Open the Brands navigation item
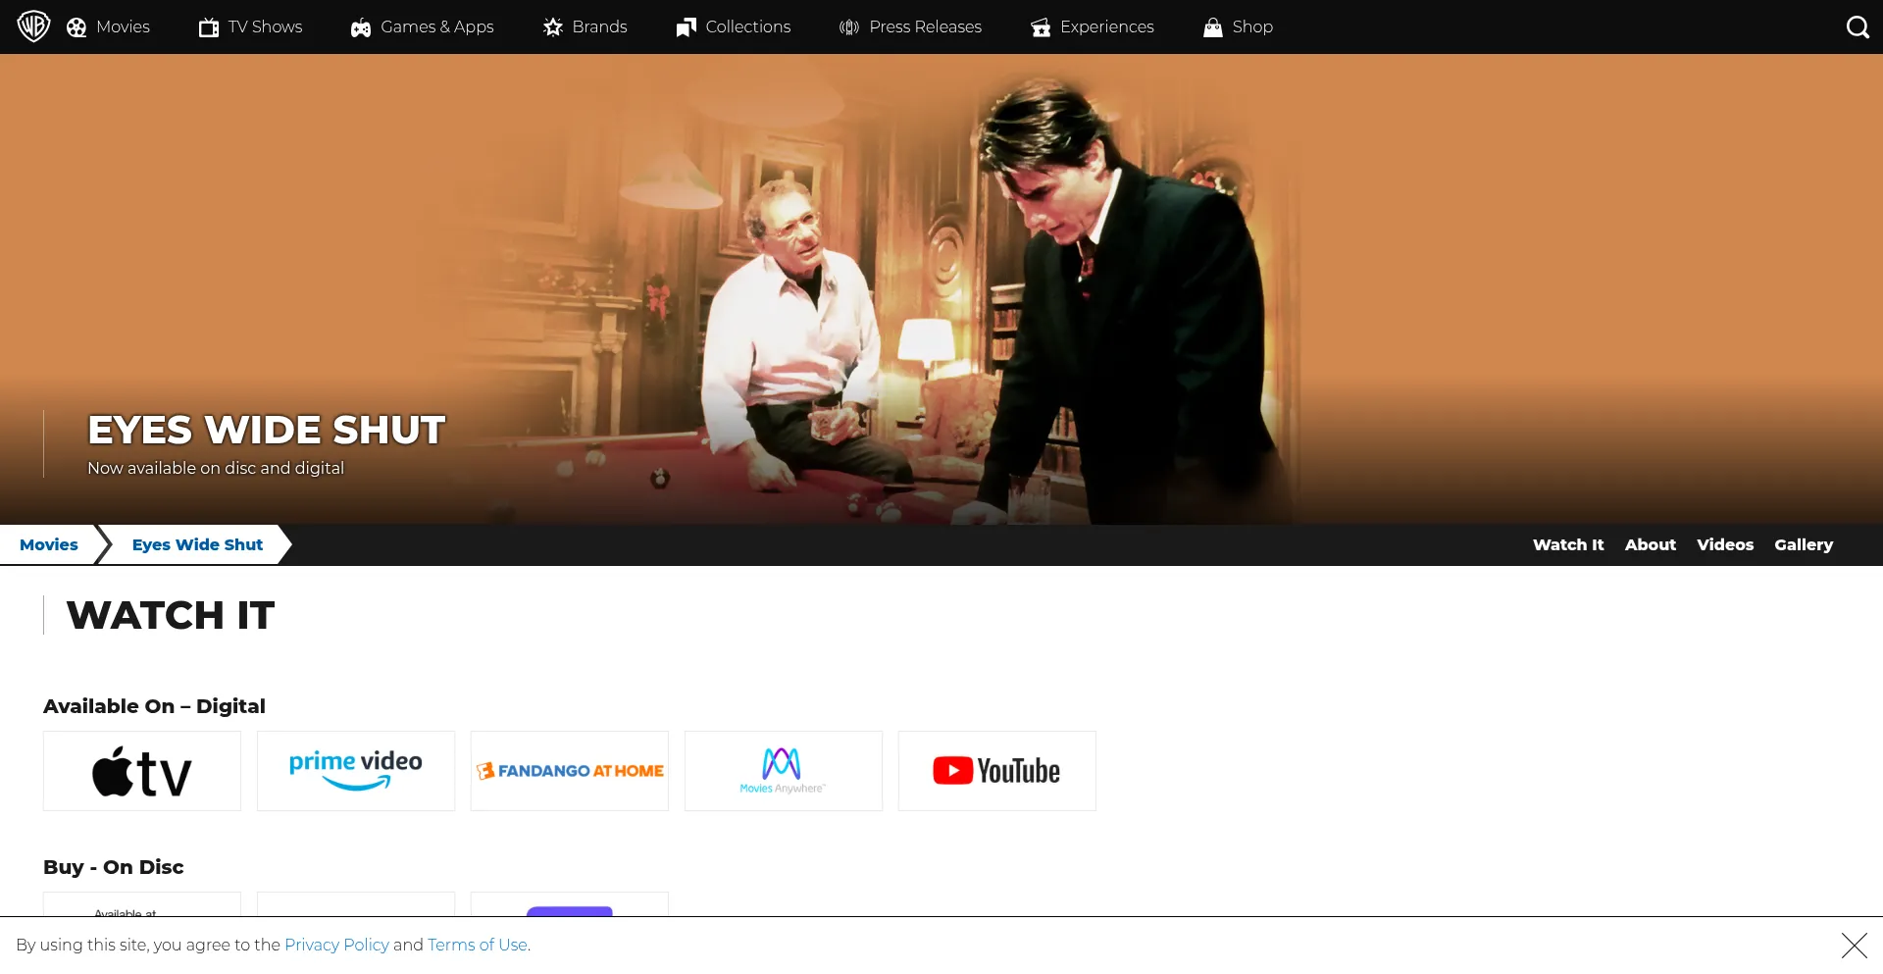The height and width of the screenshot is (974, 1883). (x=585, y=26)
